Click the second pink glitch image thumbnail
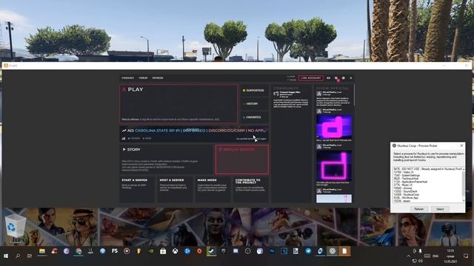The image size is (474, 266). pyautogui.click(x=334, y=166)
